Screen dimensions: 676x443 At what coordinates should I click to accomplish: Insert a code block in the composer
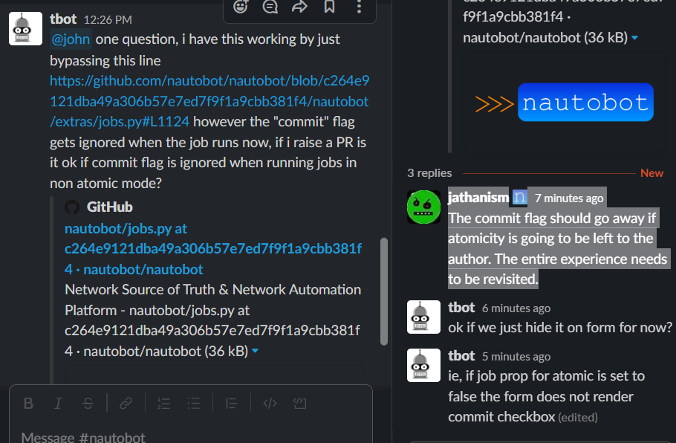point(300,403)
